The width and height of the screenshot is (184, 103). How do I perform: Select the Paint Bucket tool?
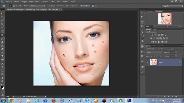[x=2, y=53]
